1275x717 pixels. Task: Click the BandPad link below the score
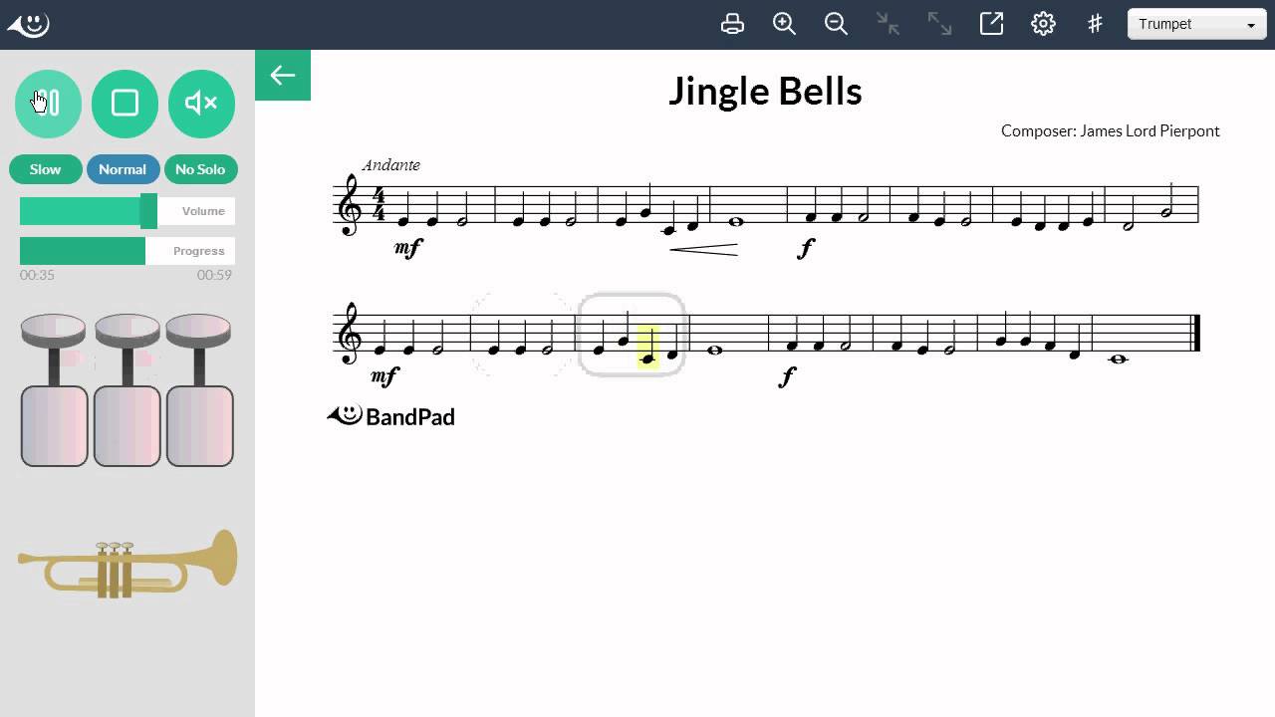[x=390, y=416]
